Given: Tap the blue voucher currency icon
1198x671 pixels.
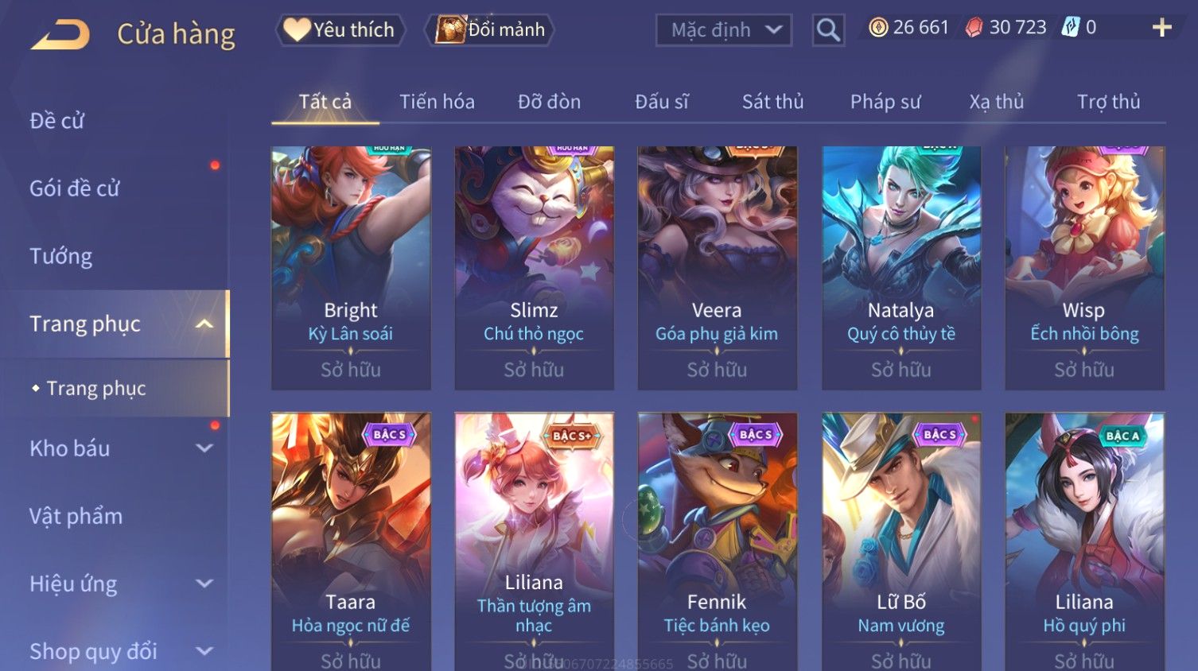Looking at the screenshot, I should click(1070, 28).
